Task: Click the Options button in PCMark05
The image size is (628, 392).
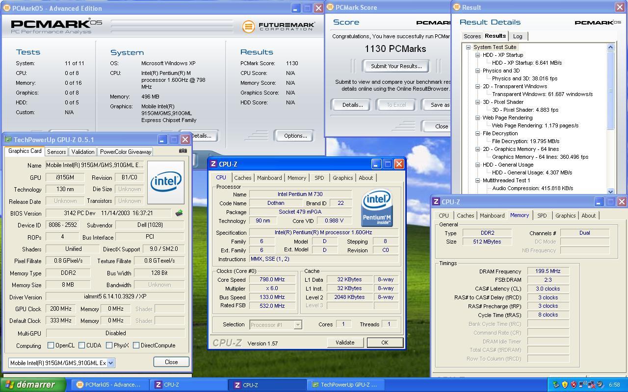Action: coord(295,136)
